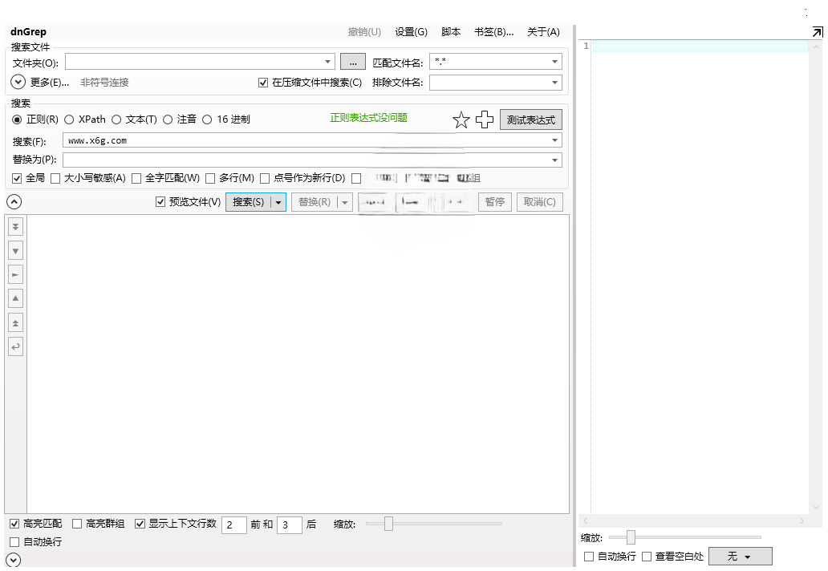Open the 关于(A) menu

[543, 32]
